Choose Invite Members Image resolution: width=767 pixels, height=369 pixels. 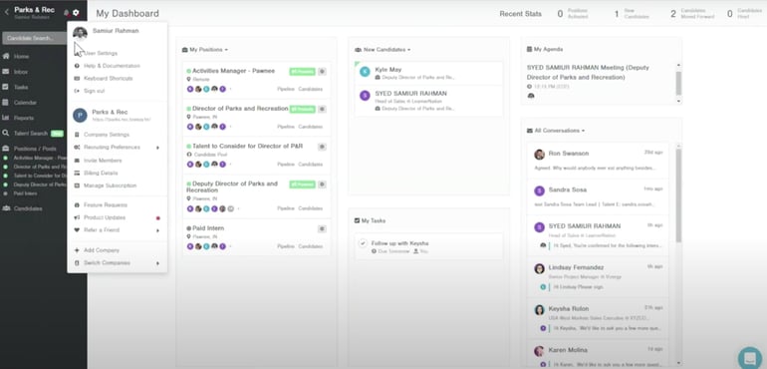point(103,161)
